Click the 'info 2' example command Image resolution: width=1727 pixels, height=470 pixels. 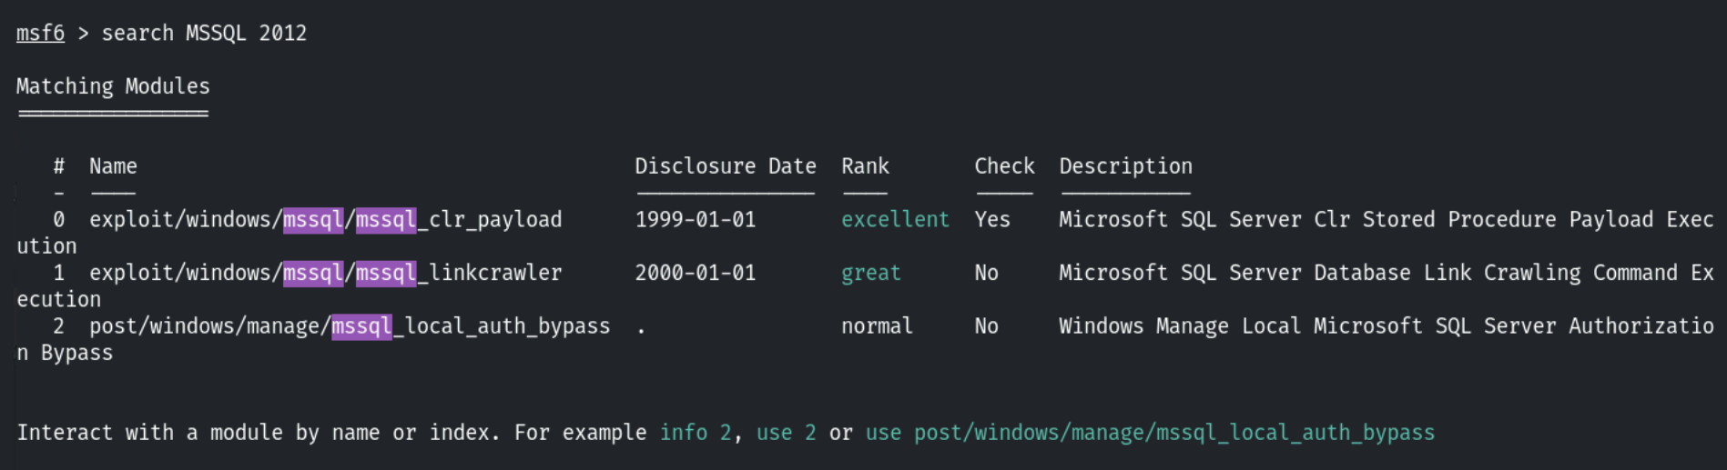click(696, 433)
